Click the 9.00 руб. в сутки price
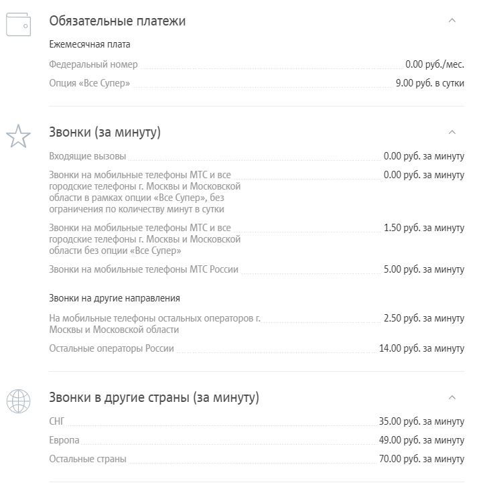The height and width of the screenshot is (487, 485). click(430, 83)
